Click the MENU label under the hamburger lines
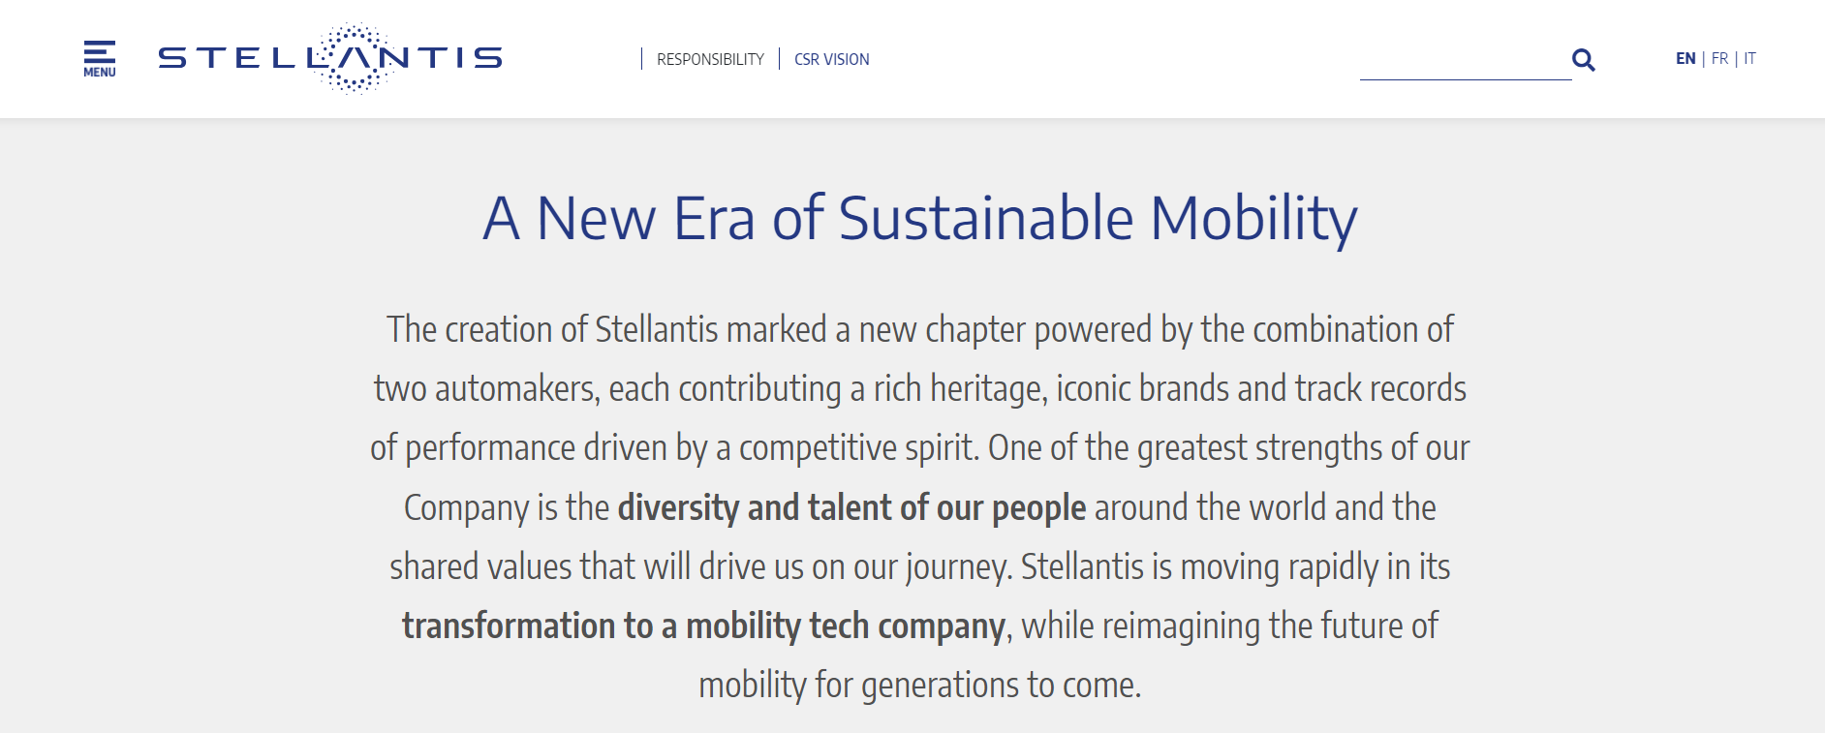This screenshot has width=1825, height=733. tap(99, 71)
